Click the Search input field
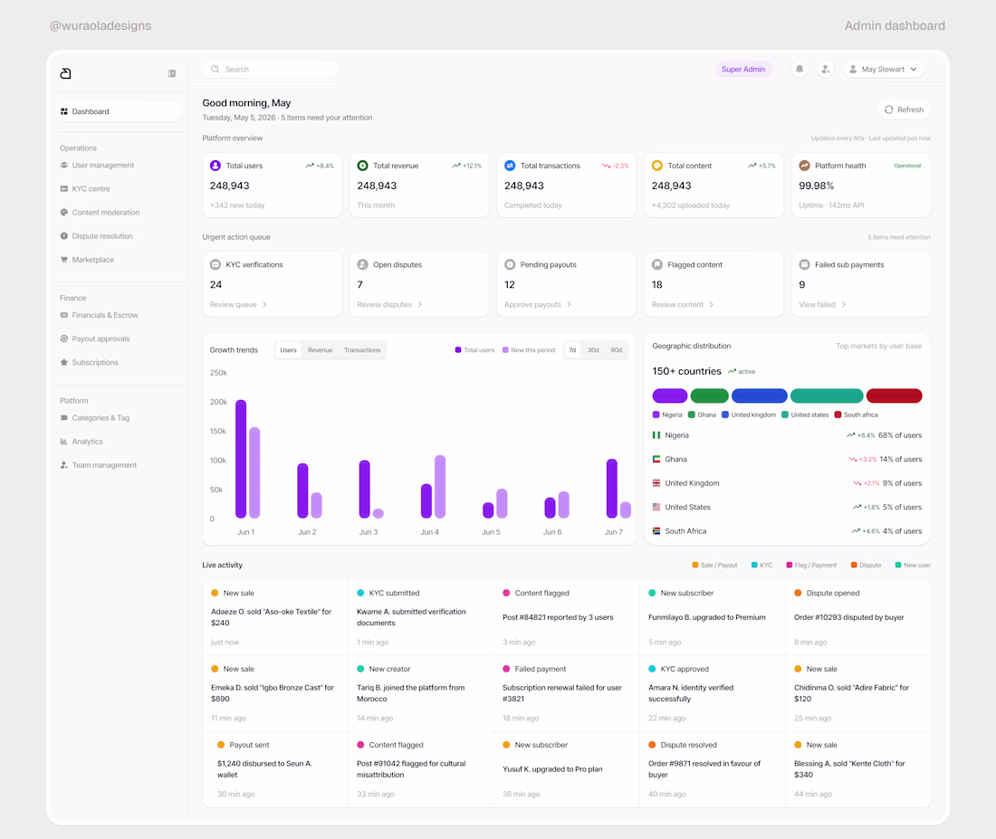The height and width of the screenshot is (839, 996). coord(271,69)
